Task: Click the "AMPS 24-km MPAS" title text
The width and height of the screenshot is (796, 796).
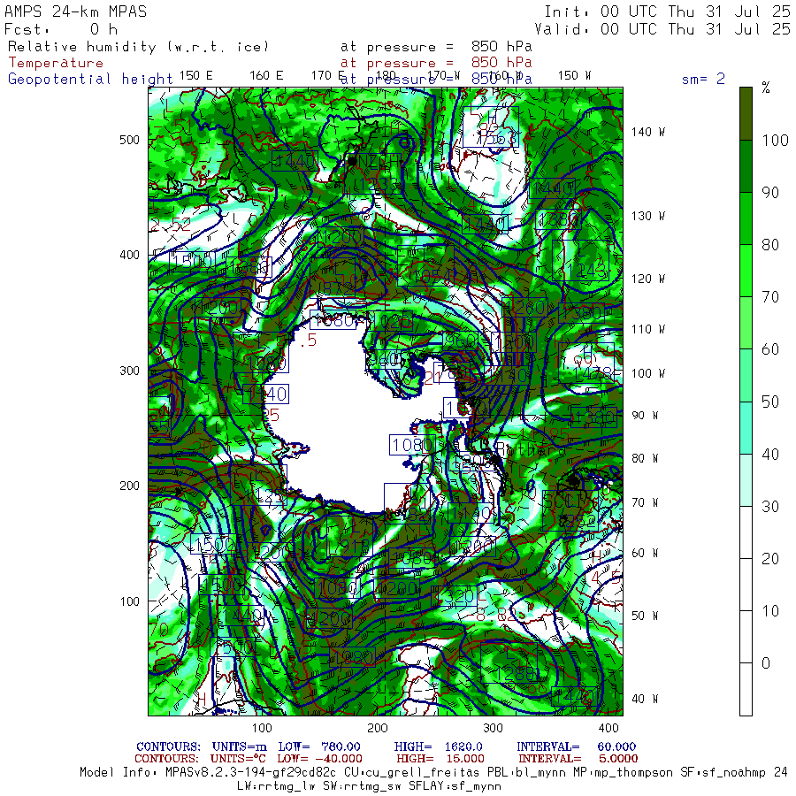Action: [76, 11]
